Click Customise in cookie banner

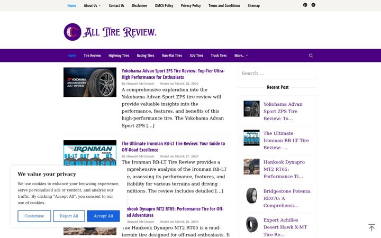(34, 216)
